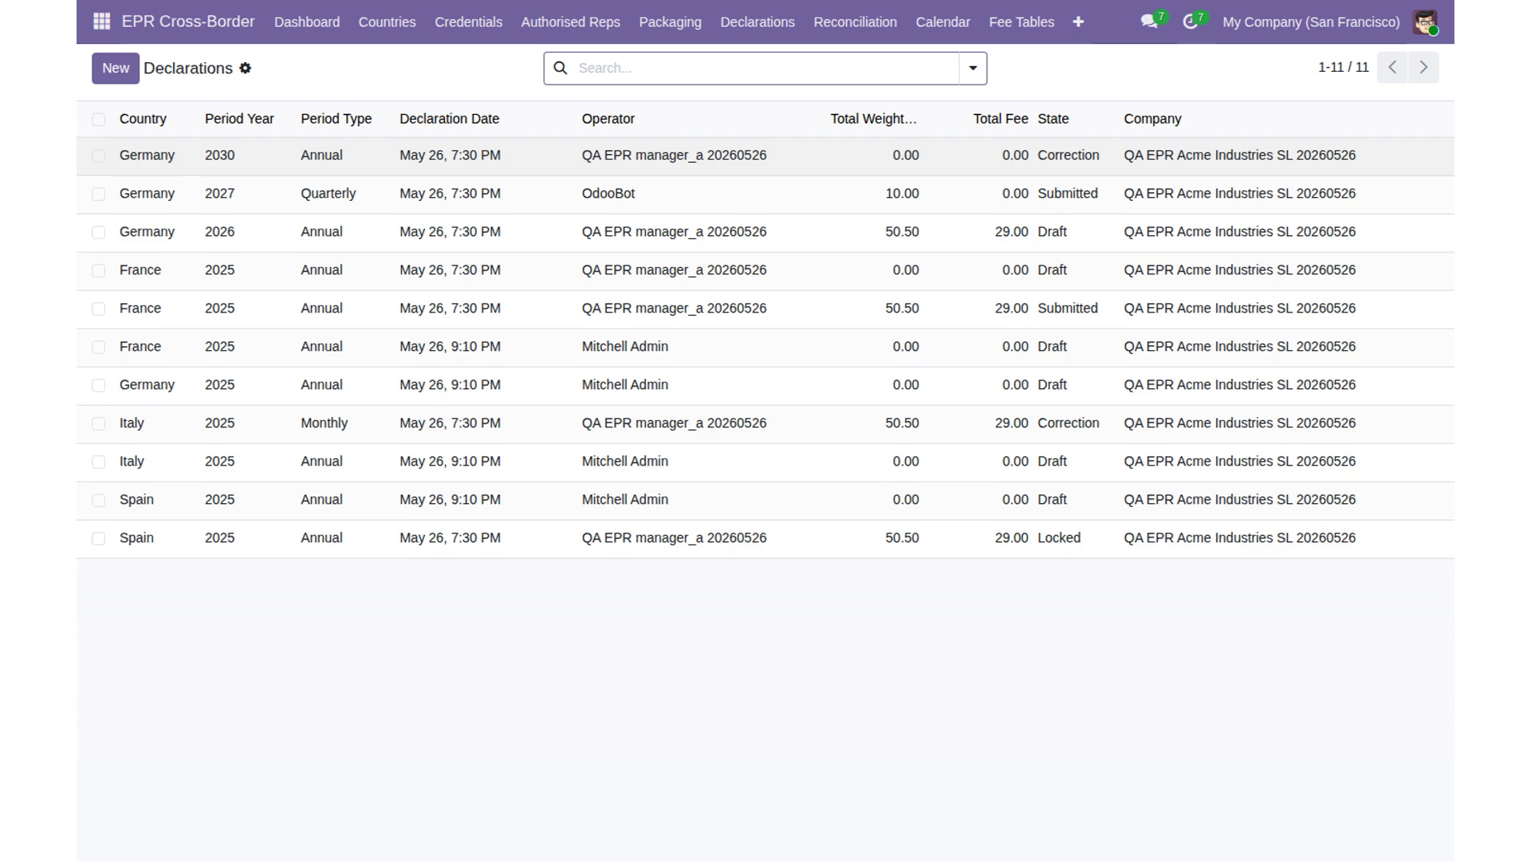Screen dimensions: 1531x861
Task: Sort by Country column header
Action: point(143,119)
